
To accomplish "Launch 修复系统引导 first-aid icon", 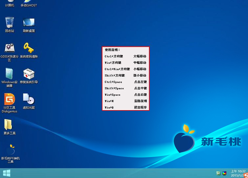I will point(29,76).
